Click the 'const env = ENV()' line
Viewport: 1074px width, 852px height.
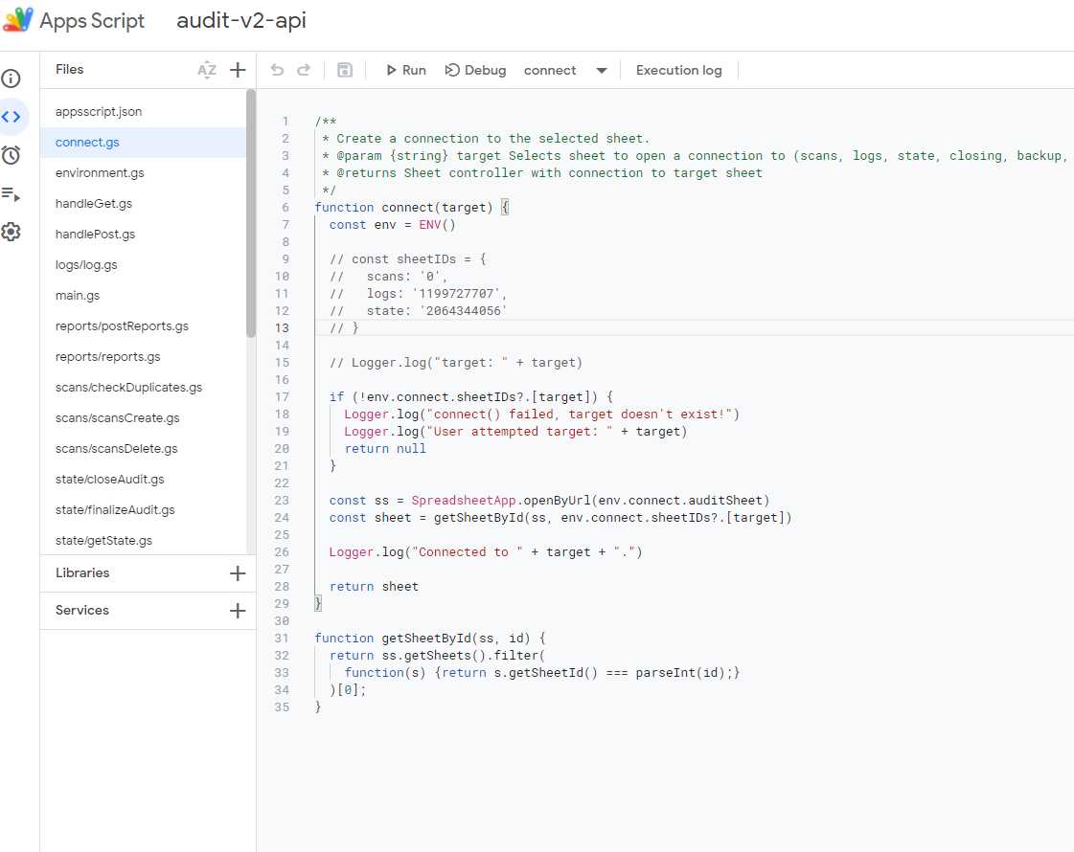tap(392, 224)
